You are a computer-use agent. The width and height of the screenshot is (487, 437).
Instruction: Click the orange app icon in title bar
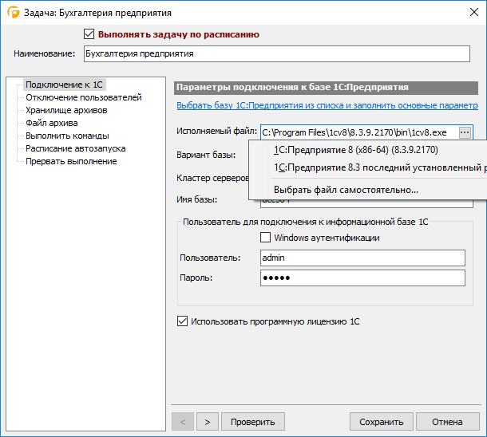click(14, 13)
